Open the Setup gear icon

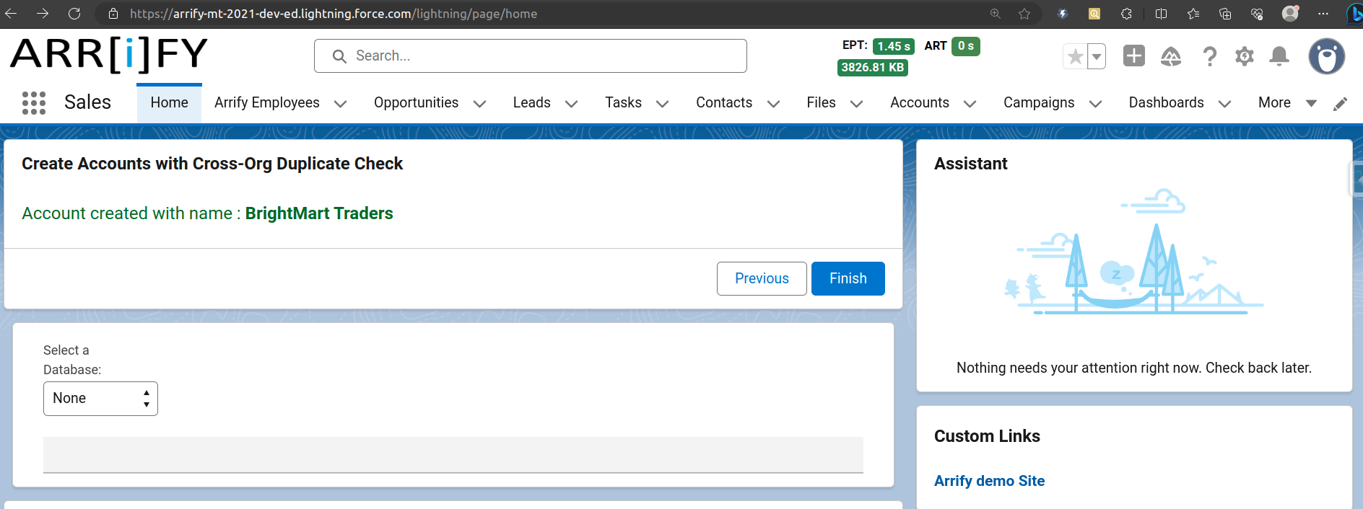(x=1244, y=56)
